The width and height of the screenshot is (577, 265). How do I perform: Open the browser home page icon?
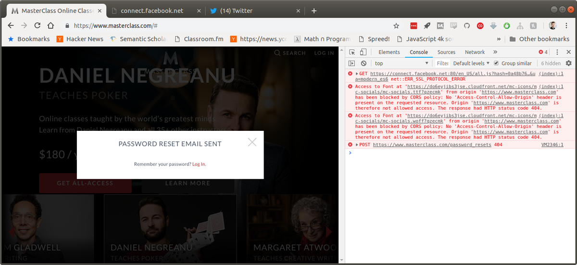[x=50, y=25]
